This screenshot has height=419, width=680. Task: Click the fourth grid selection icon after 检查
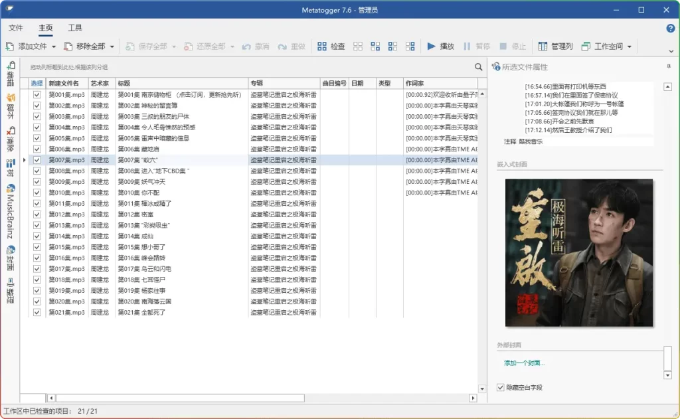(410, 46)
